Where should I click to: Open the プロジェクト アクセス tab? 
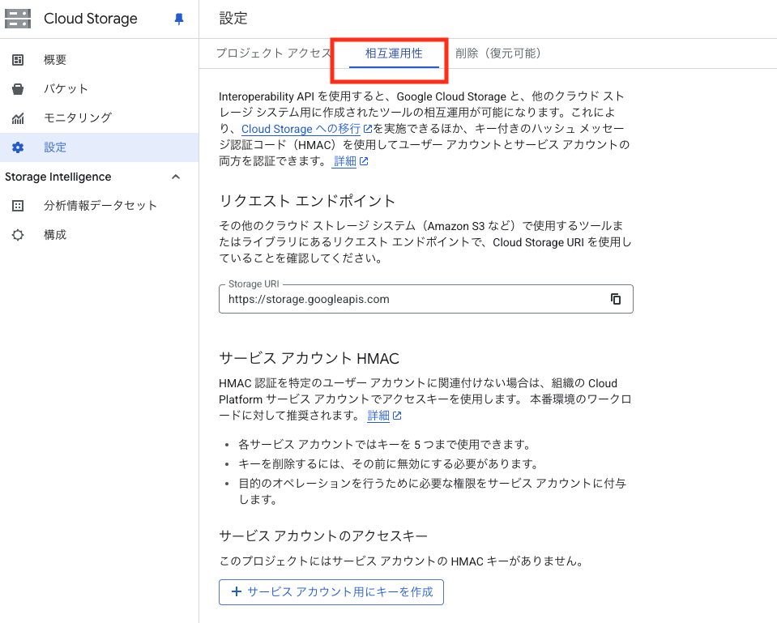(274, 53)
